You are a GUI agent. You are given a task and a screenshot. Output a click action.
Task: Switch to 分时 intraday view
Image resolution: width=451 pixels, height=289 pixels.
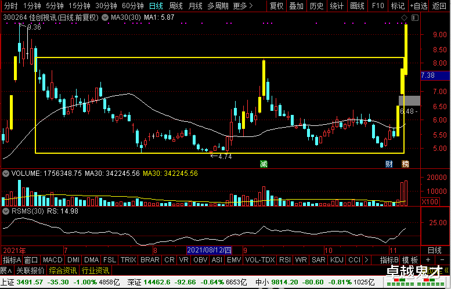pyautogui.click(x=11, y=6)
